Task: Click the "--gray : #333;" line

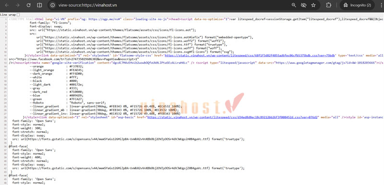Action: (x=54, y=88)
